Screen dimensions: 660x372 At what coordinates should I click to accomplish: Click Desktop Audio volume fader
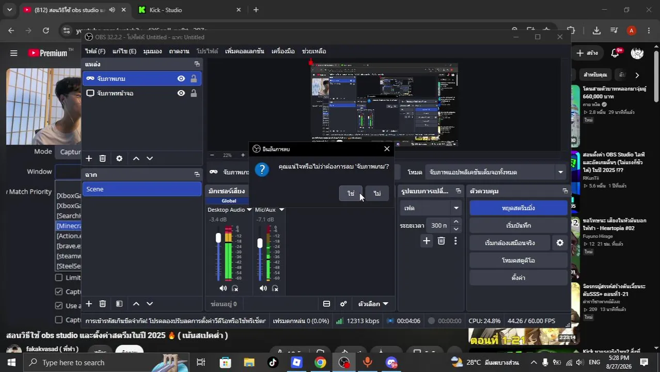[x=218, y=238]
